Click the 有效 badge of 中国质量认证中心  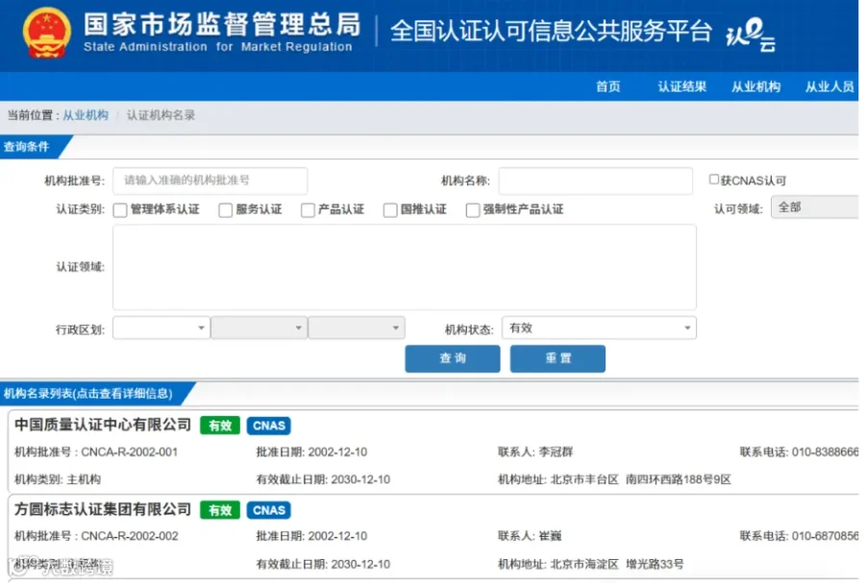(219, 425)
